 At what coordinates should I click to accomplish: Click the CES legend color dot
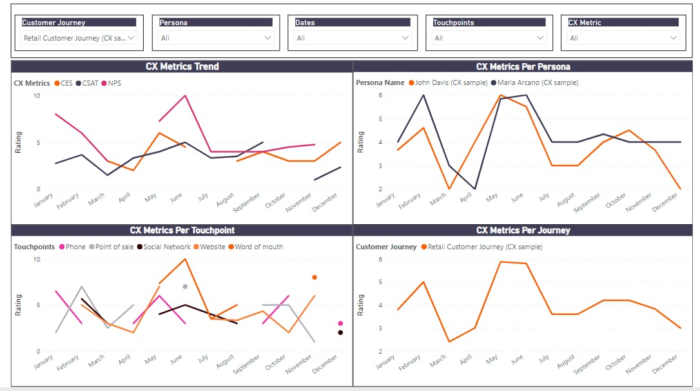pyautogui.click(x=58, y=83)
